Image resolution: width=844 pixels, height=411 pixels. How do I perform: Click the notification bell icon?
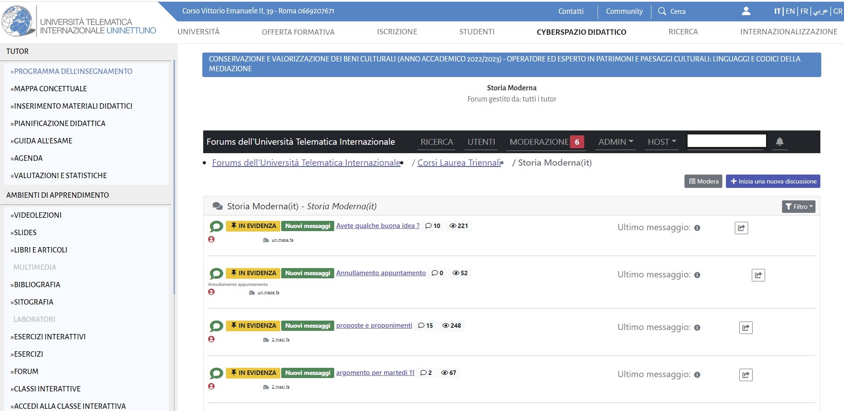(779, 142)
